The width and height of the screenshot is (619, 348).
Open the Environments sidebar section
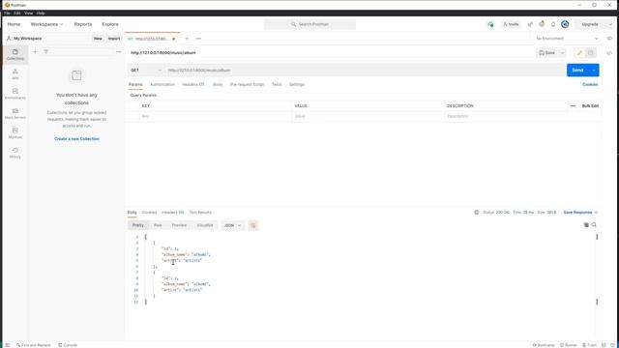coord(15,94)
